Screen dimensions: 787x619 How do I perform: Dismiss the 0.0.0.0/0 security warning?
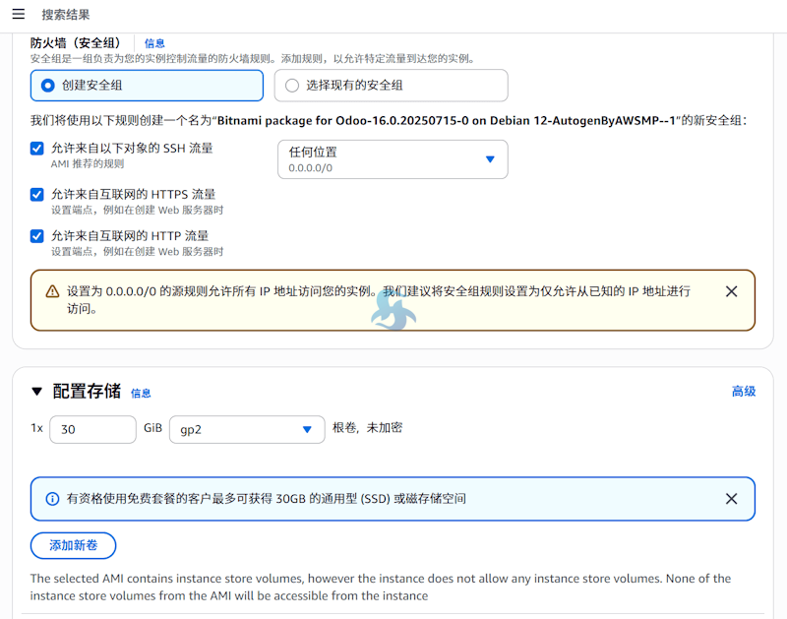pyautogui.click(x=731, y=291)
